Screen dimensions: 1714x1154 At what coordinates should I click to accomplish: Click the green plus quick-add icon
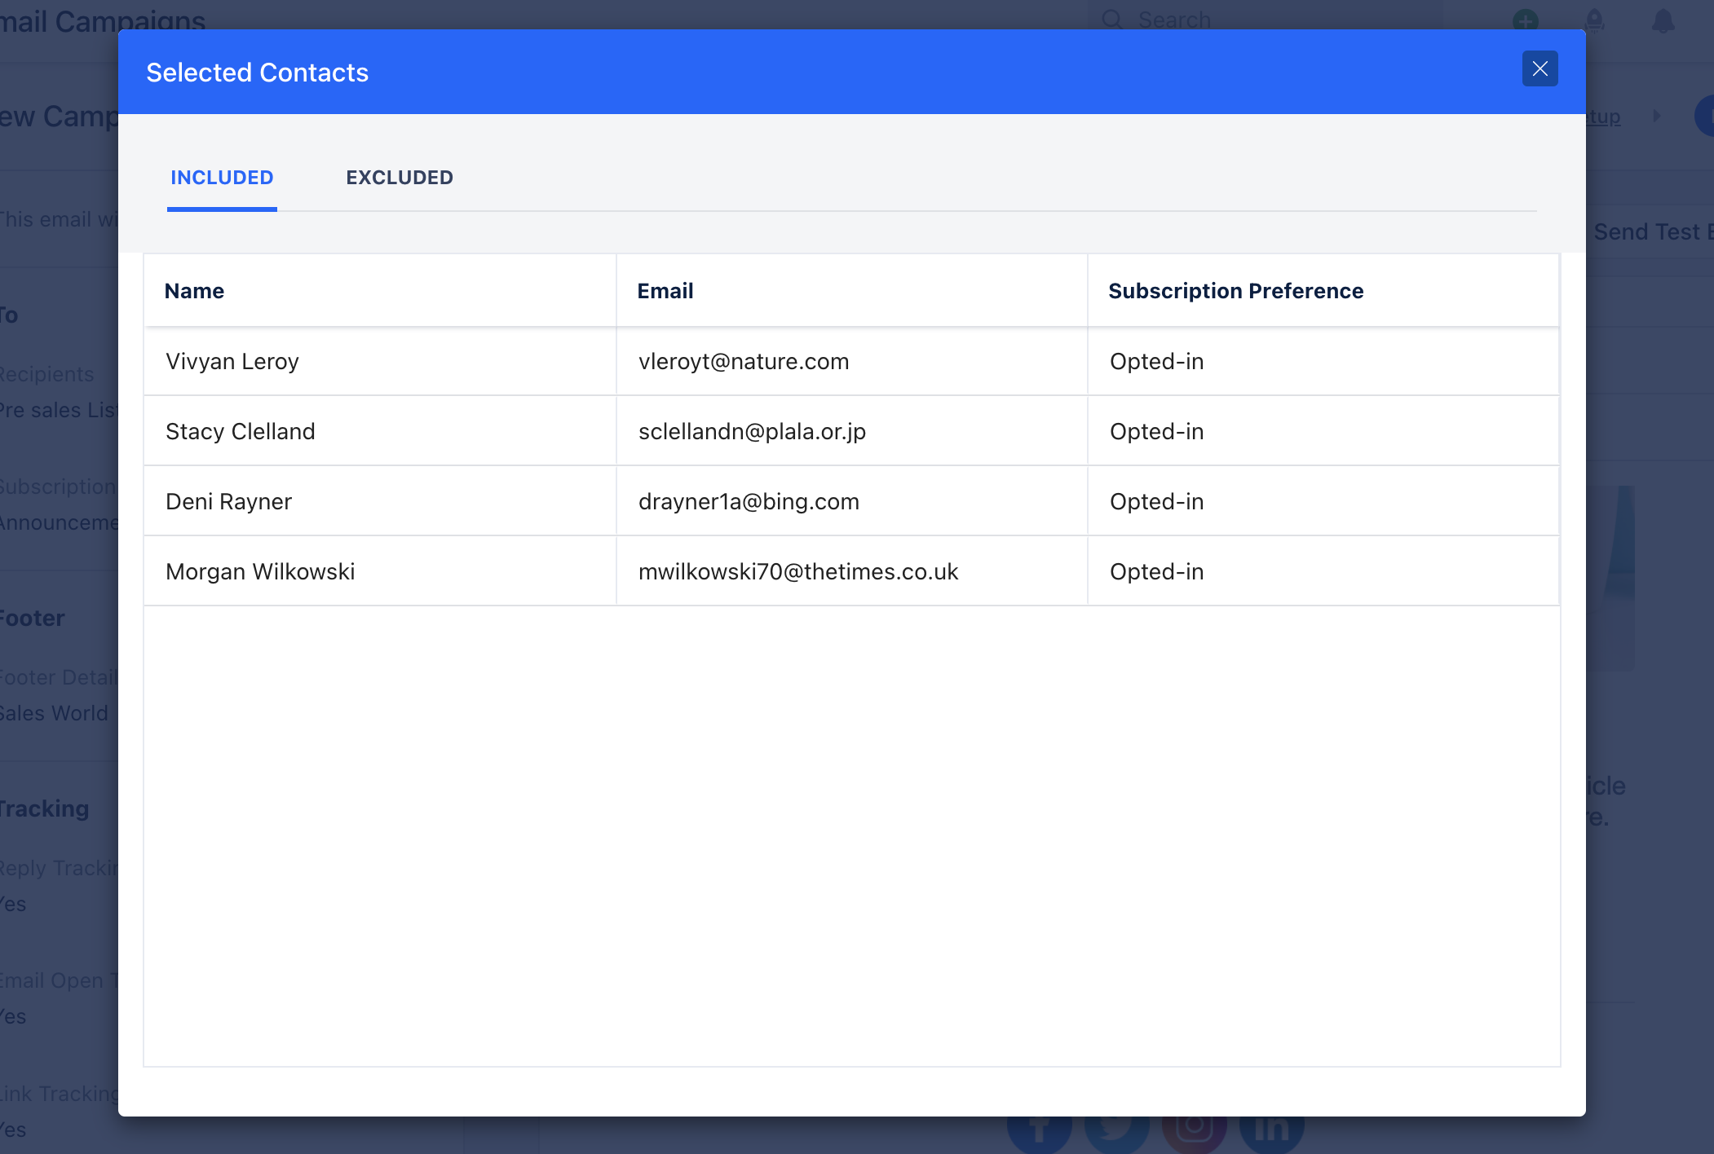coord(1525,20)
